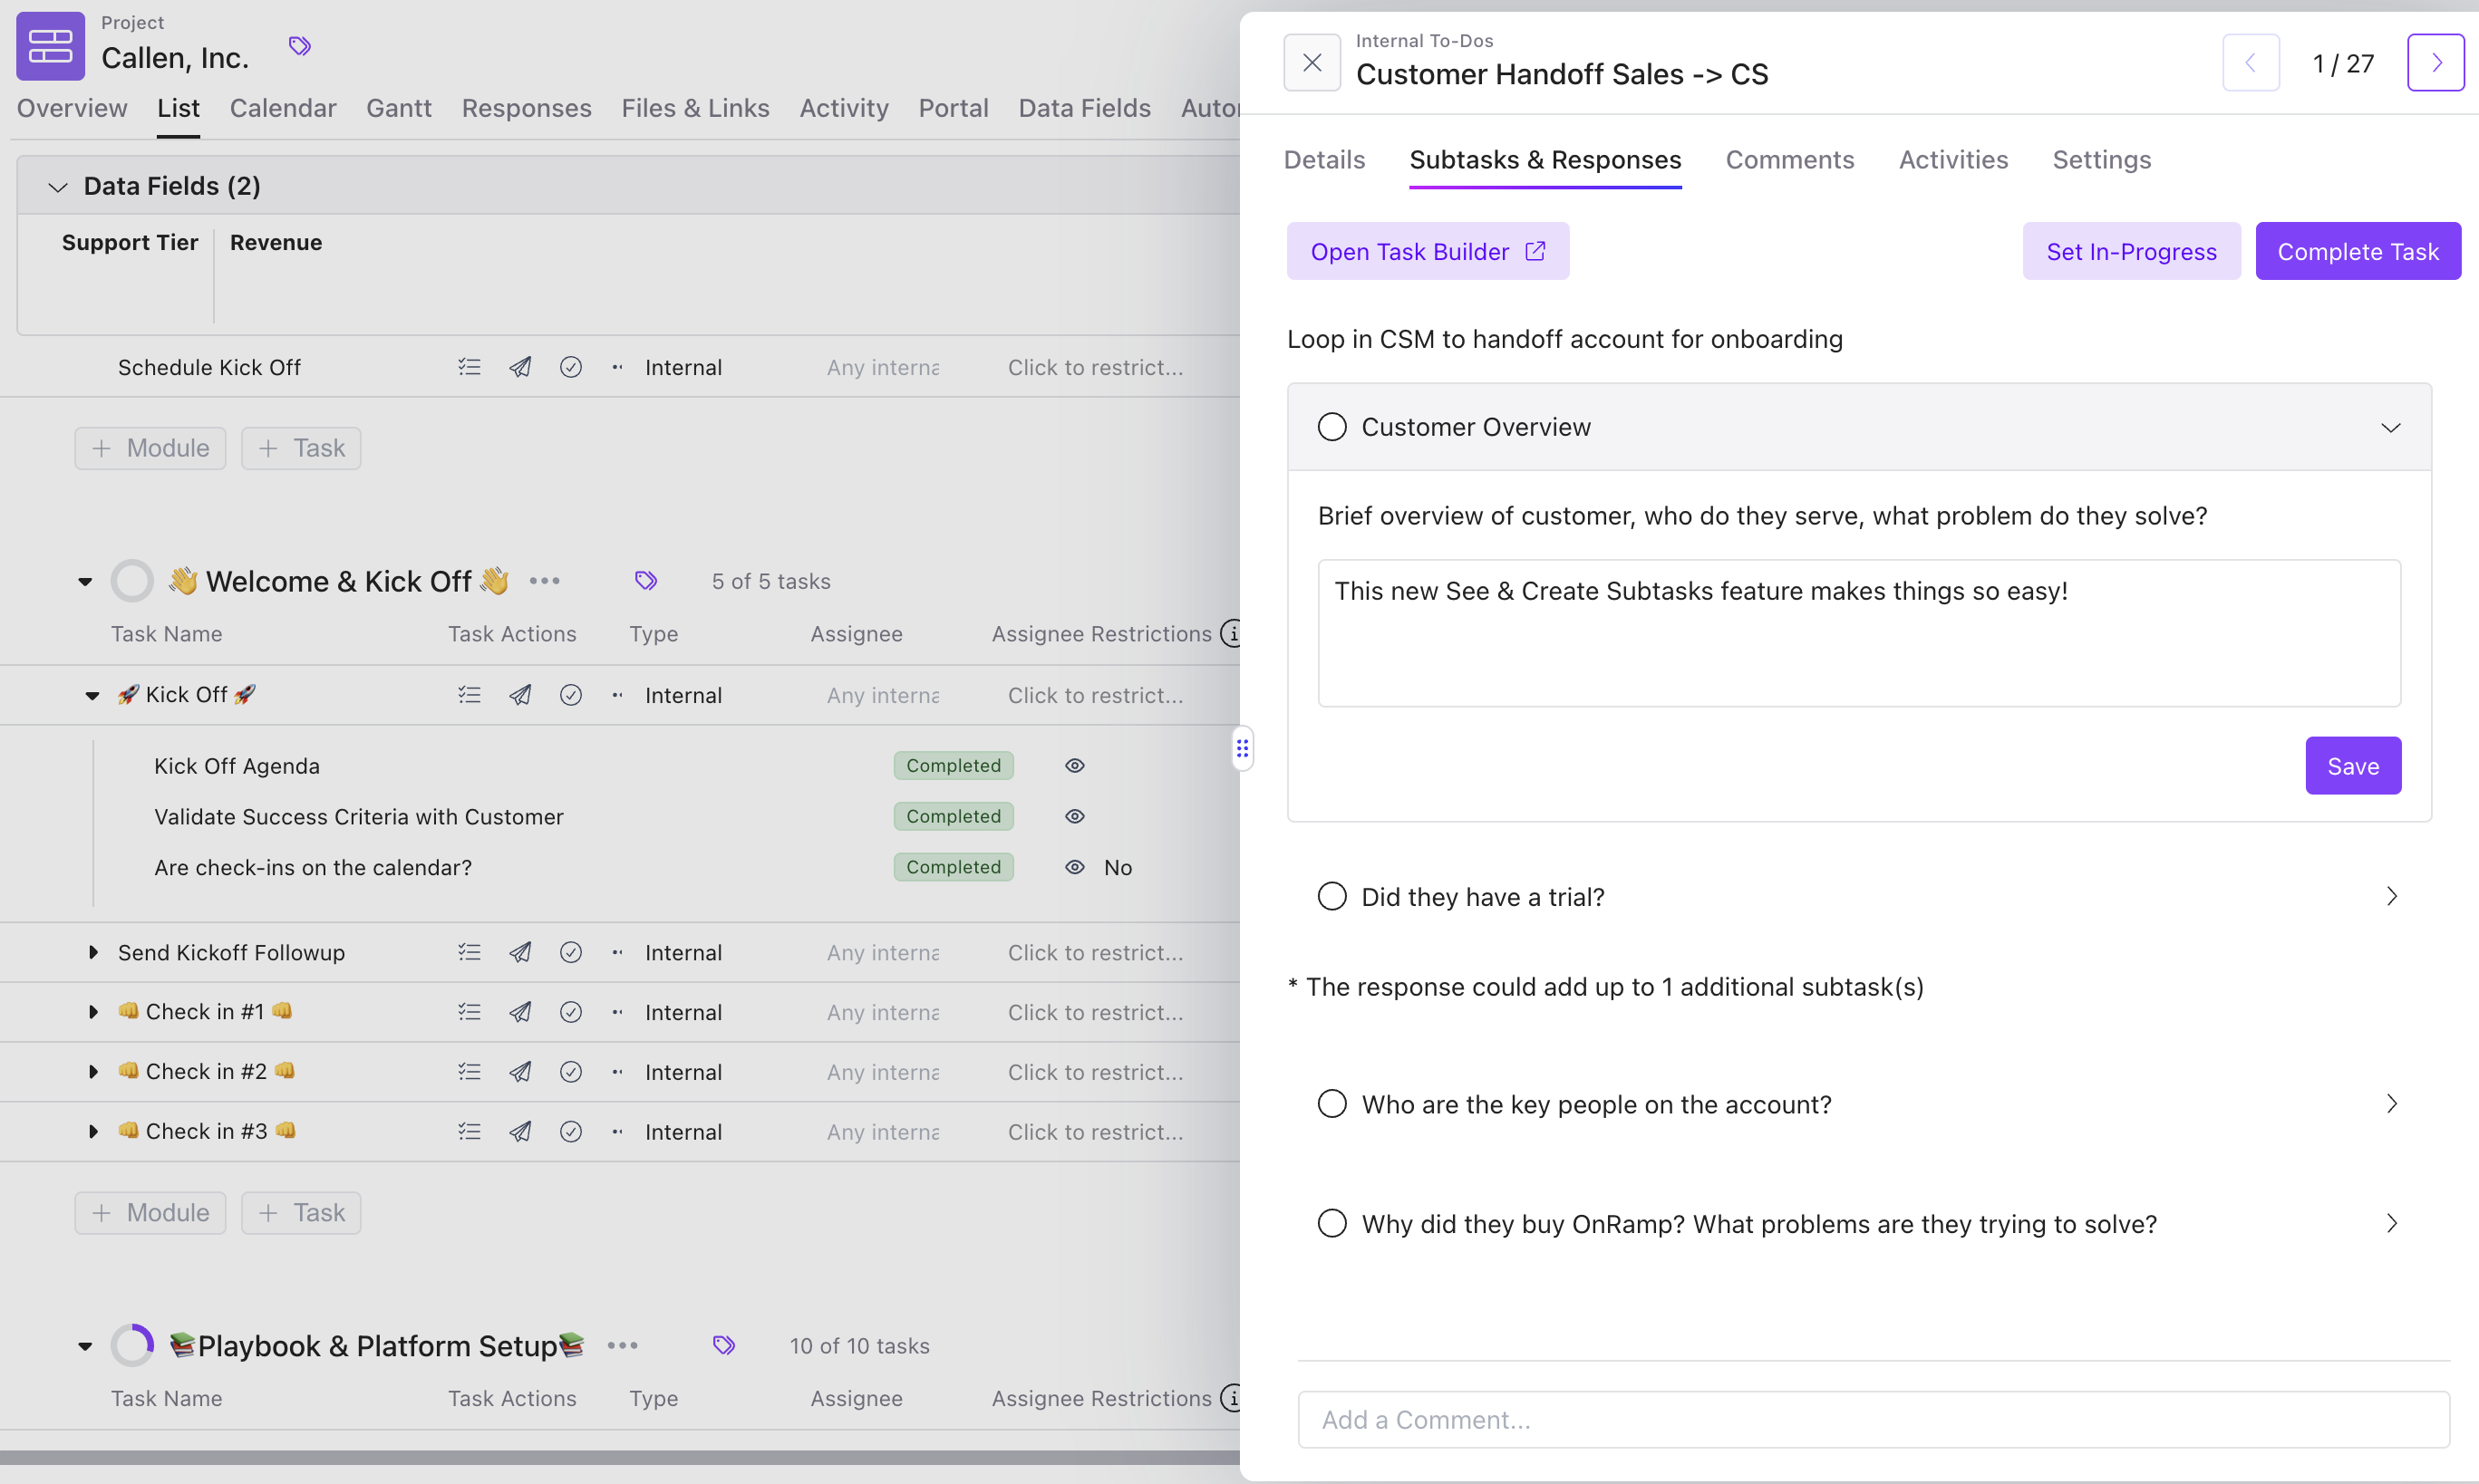The width and height of the screenshot is (2479, 1484).
Task: Toggle visibility eye for Kick Off Agenda subtask
Action: click(x=1073, y=765)
